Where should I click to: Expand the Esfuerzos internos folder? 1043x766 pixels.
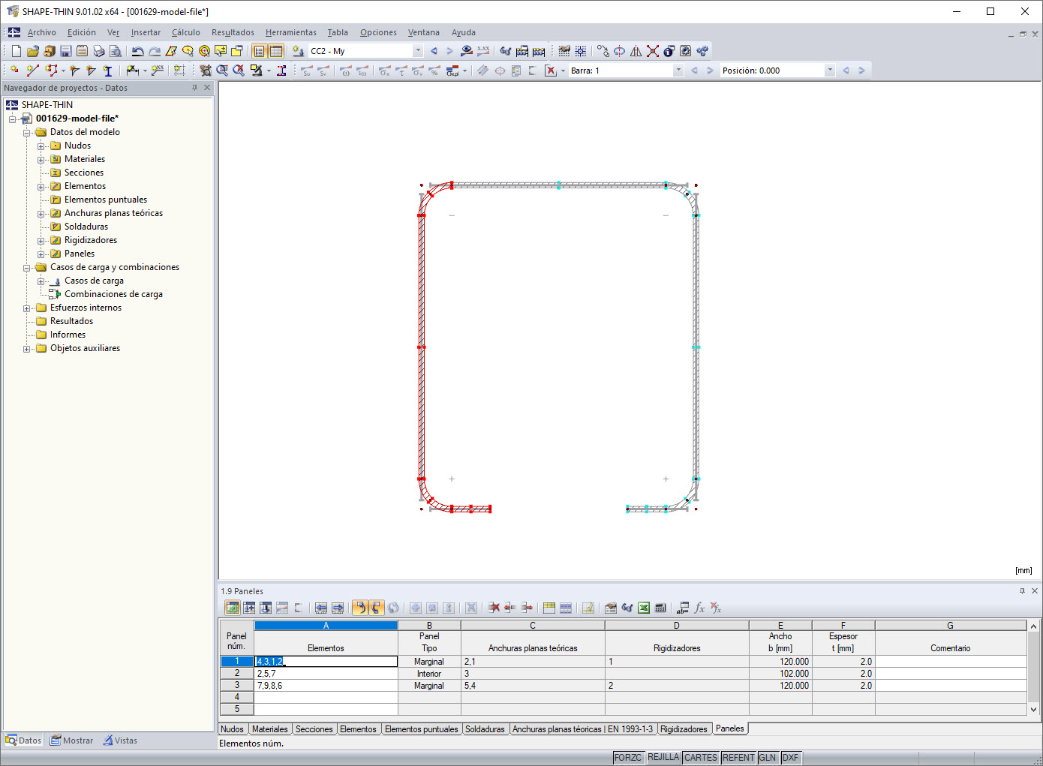(x=27, y=308)
